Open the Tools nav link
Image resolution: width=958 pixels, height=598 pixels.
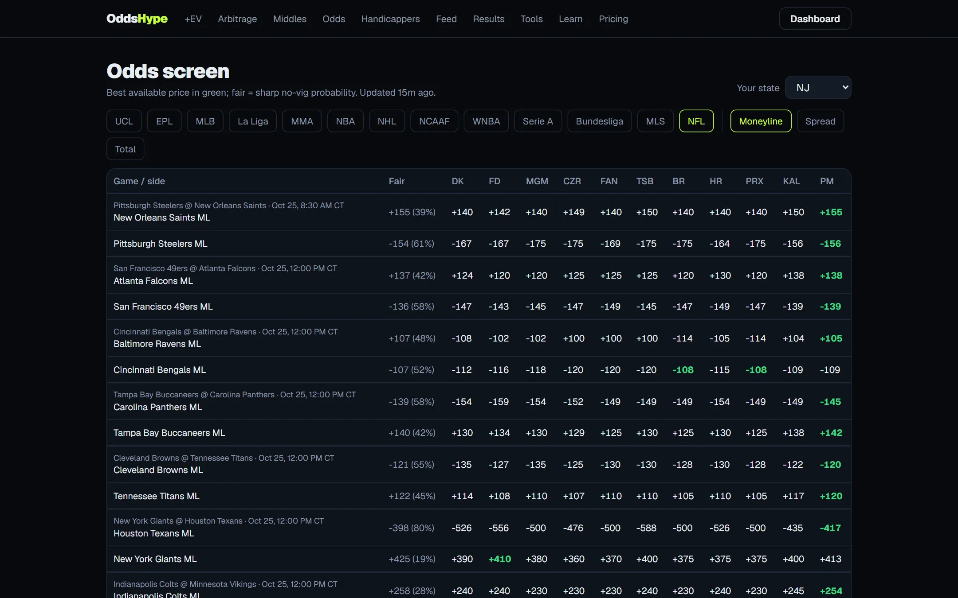coord(531,19)
